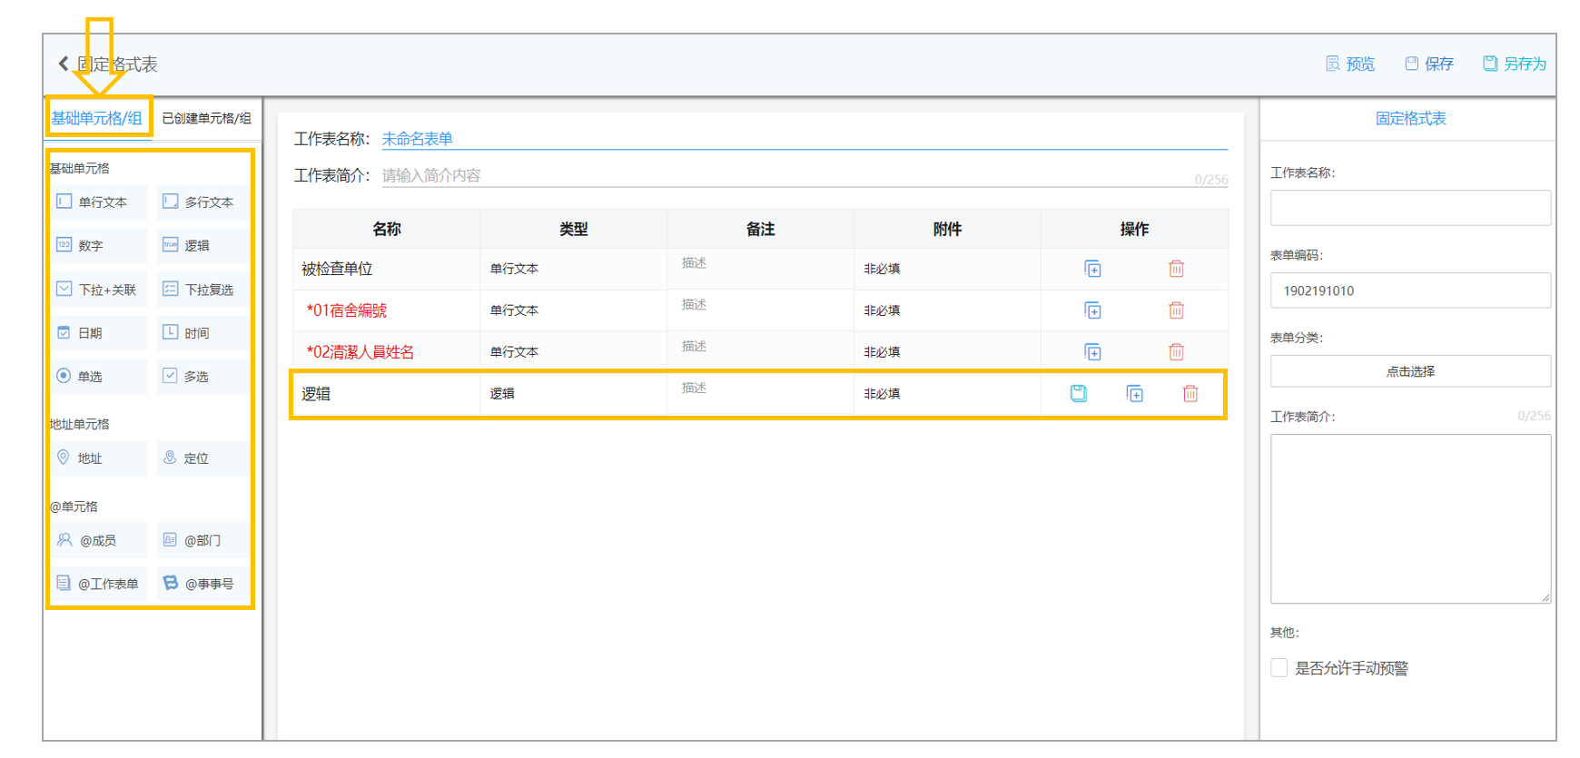Image resolution: width=1580 pixels, height=758 pixels.
Task: Open 点击选择 form category selector
Action: 1410,371
